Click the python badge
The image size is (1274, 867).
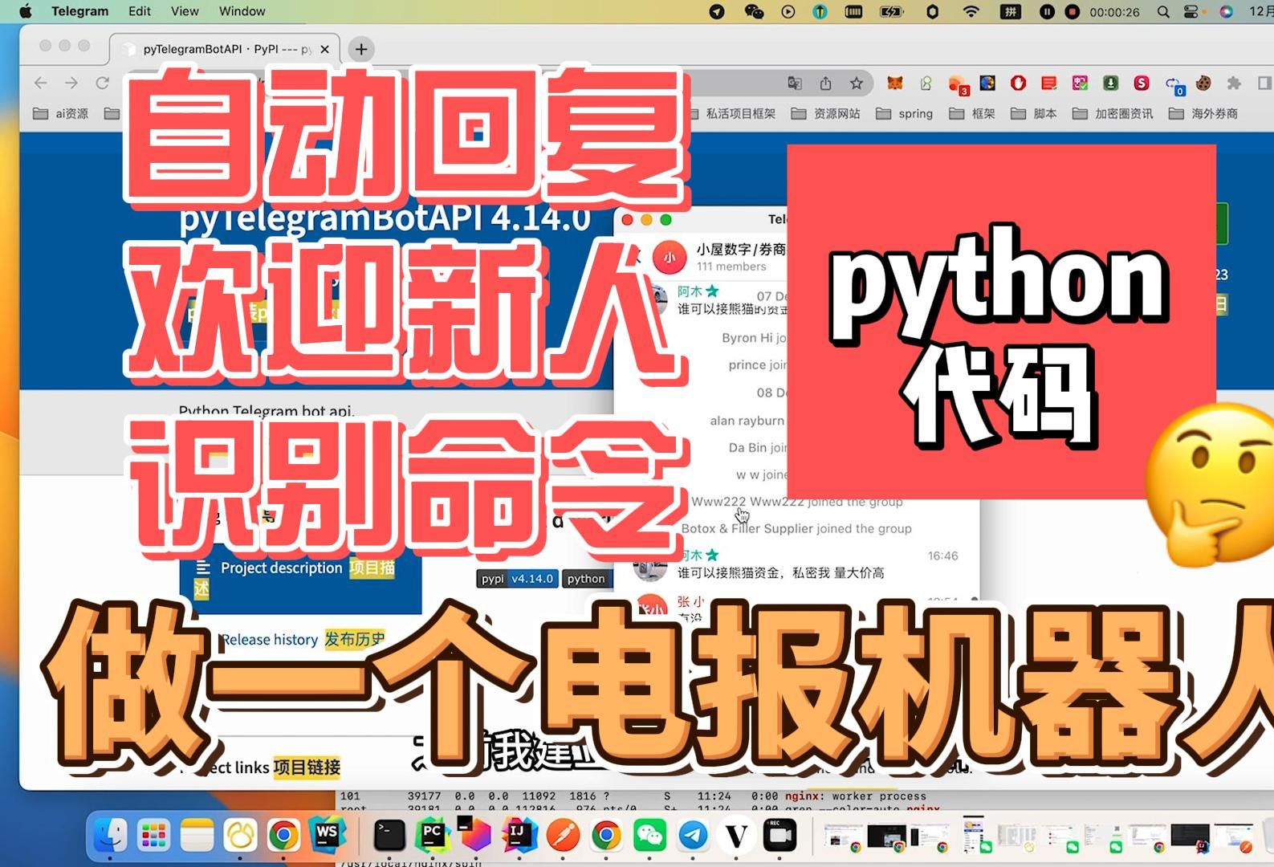pyautogui.click(x=586, y=578)
